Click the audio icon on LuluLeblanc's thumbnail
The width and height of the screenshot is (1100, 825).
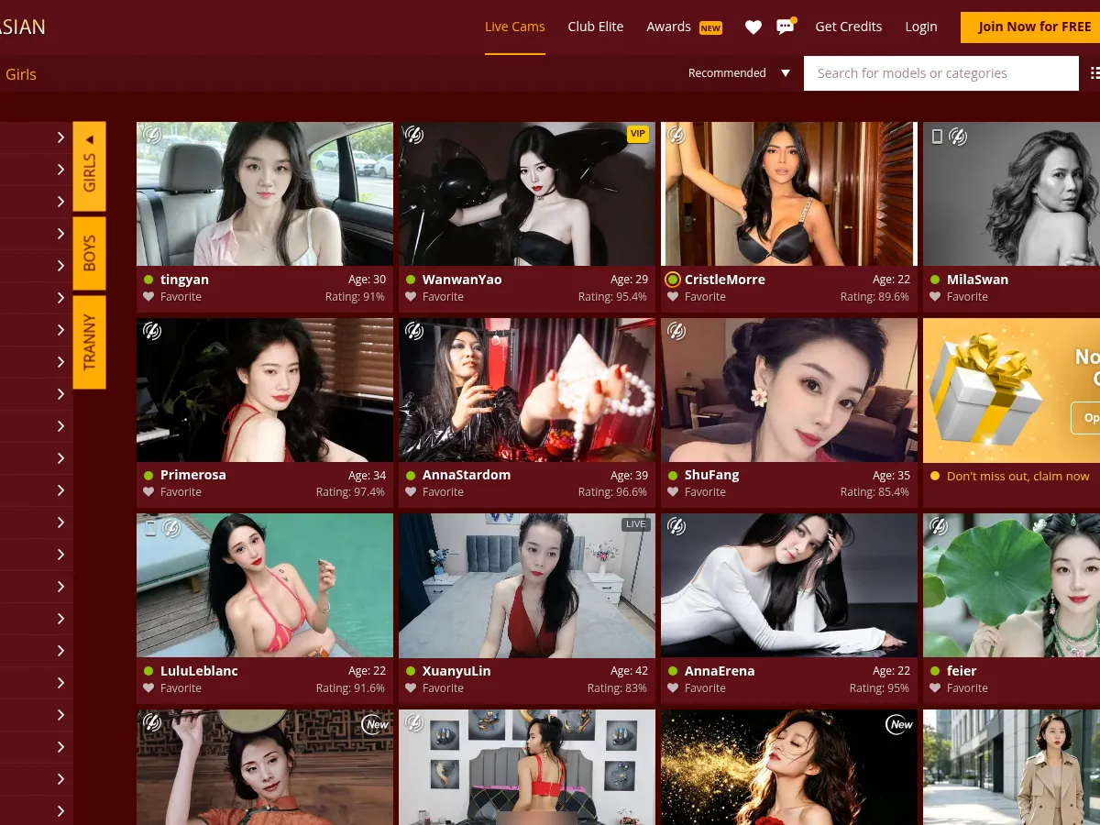[x=171, y=527]
